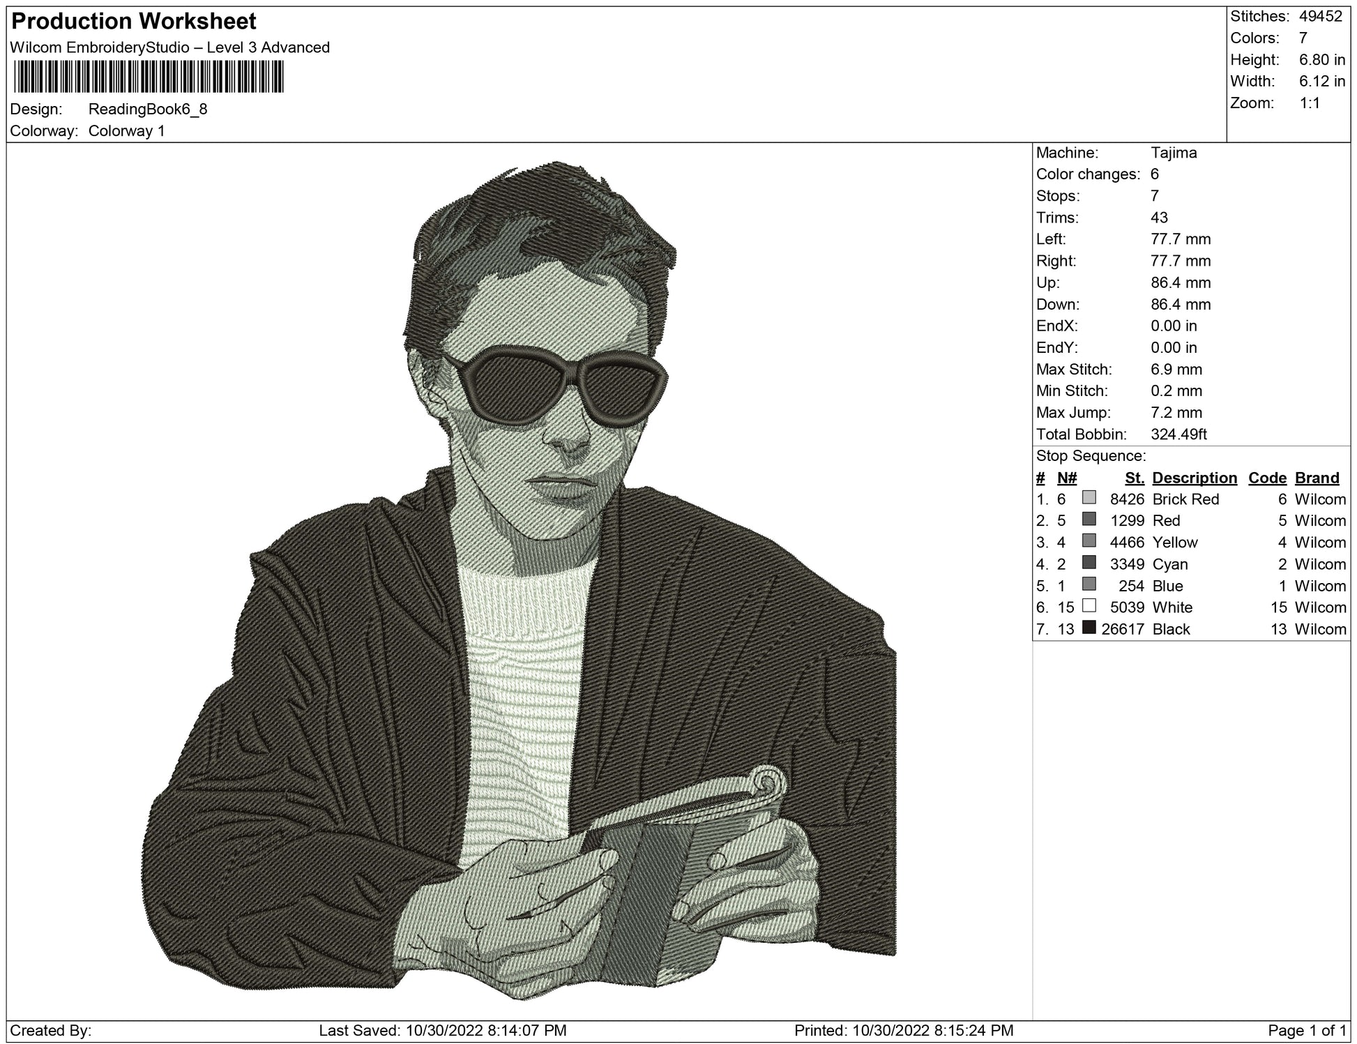Click the Machine value Tajima
Image resolution: width=1357 pixels, height=1044 pixels.
click(1174, 153)
